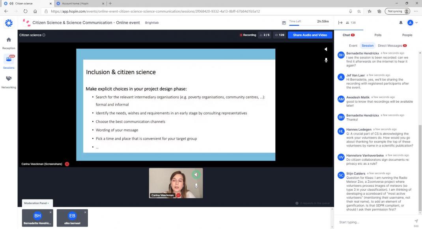Open Awadesh Mallik AM avatar
This screenshot has width=422, height=229.
pos(341,99)
